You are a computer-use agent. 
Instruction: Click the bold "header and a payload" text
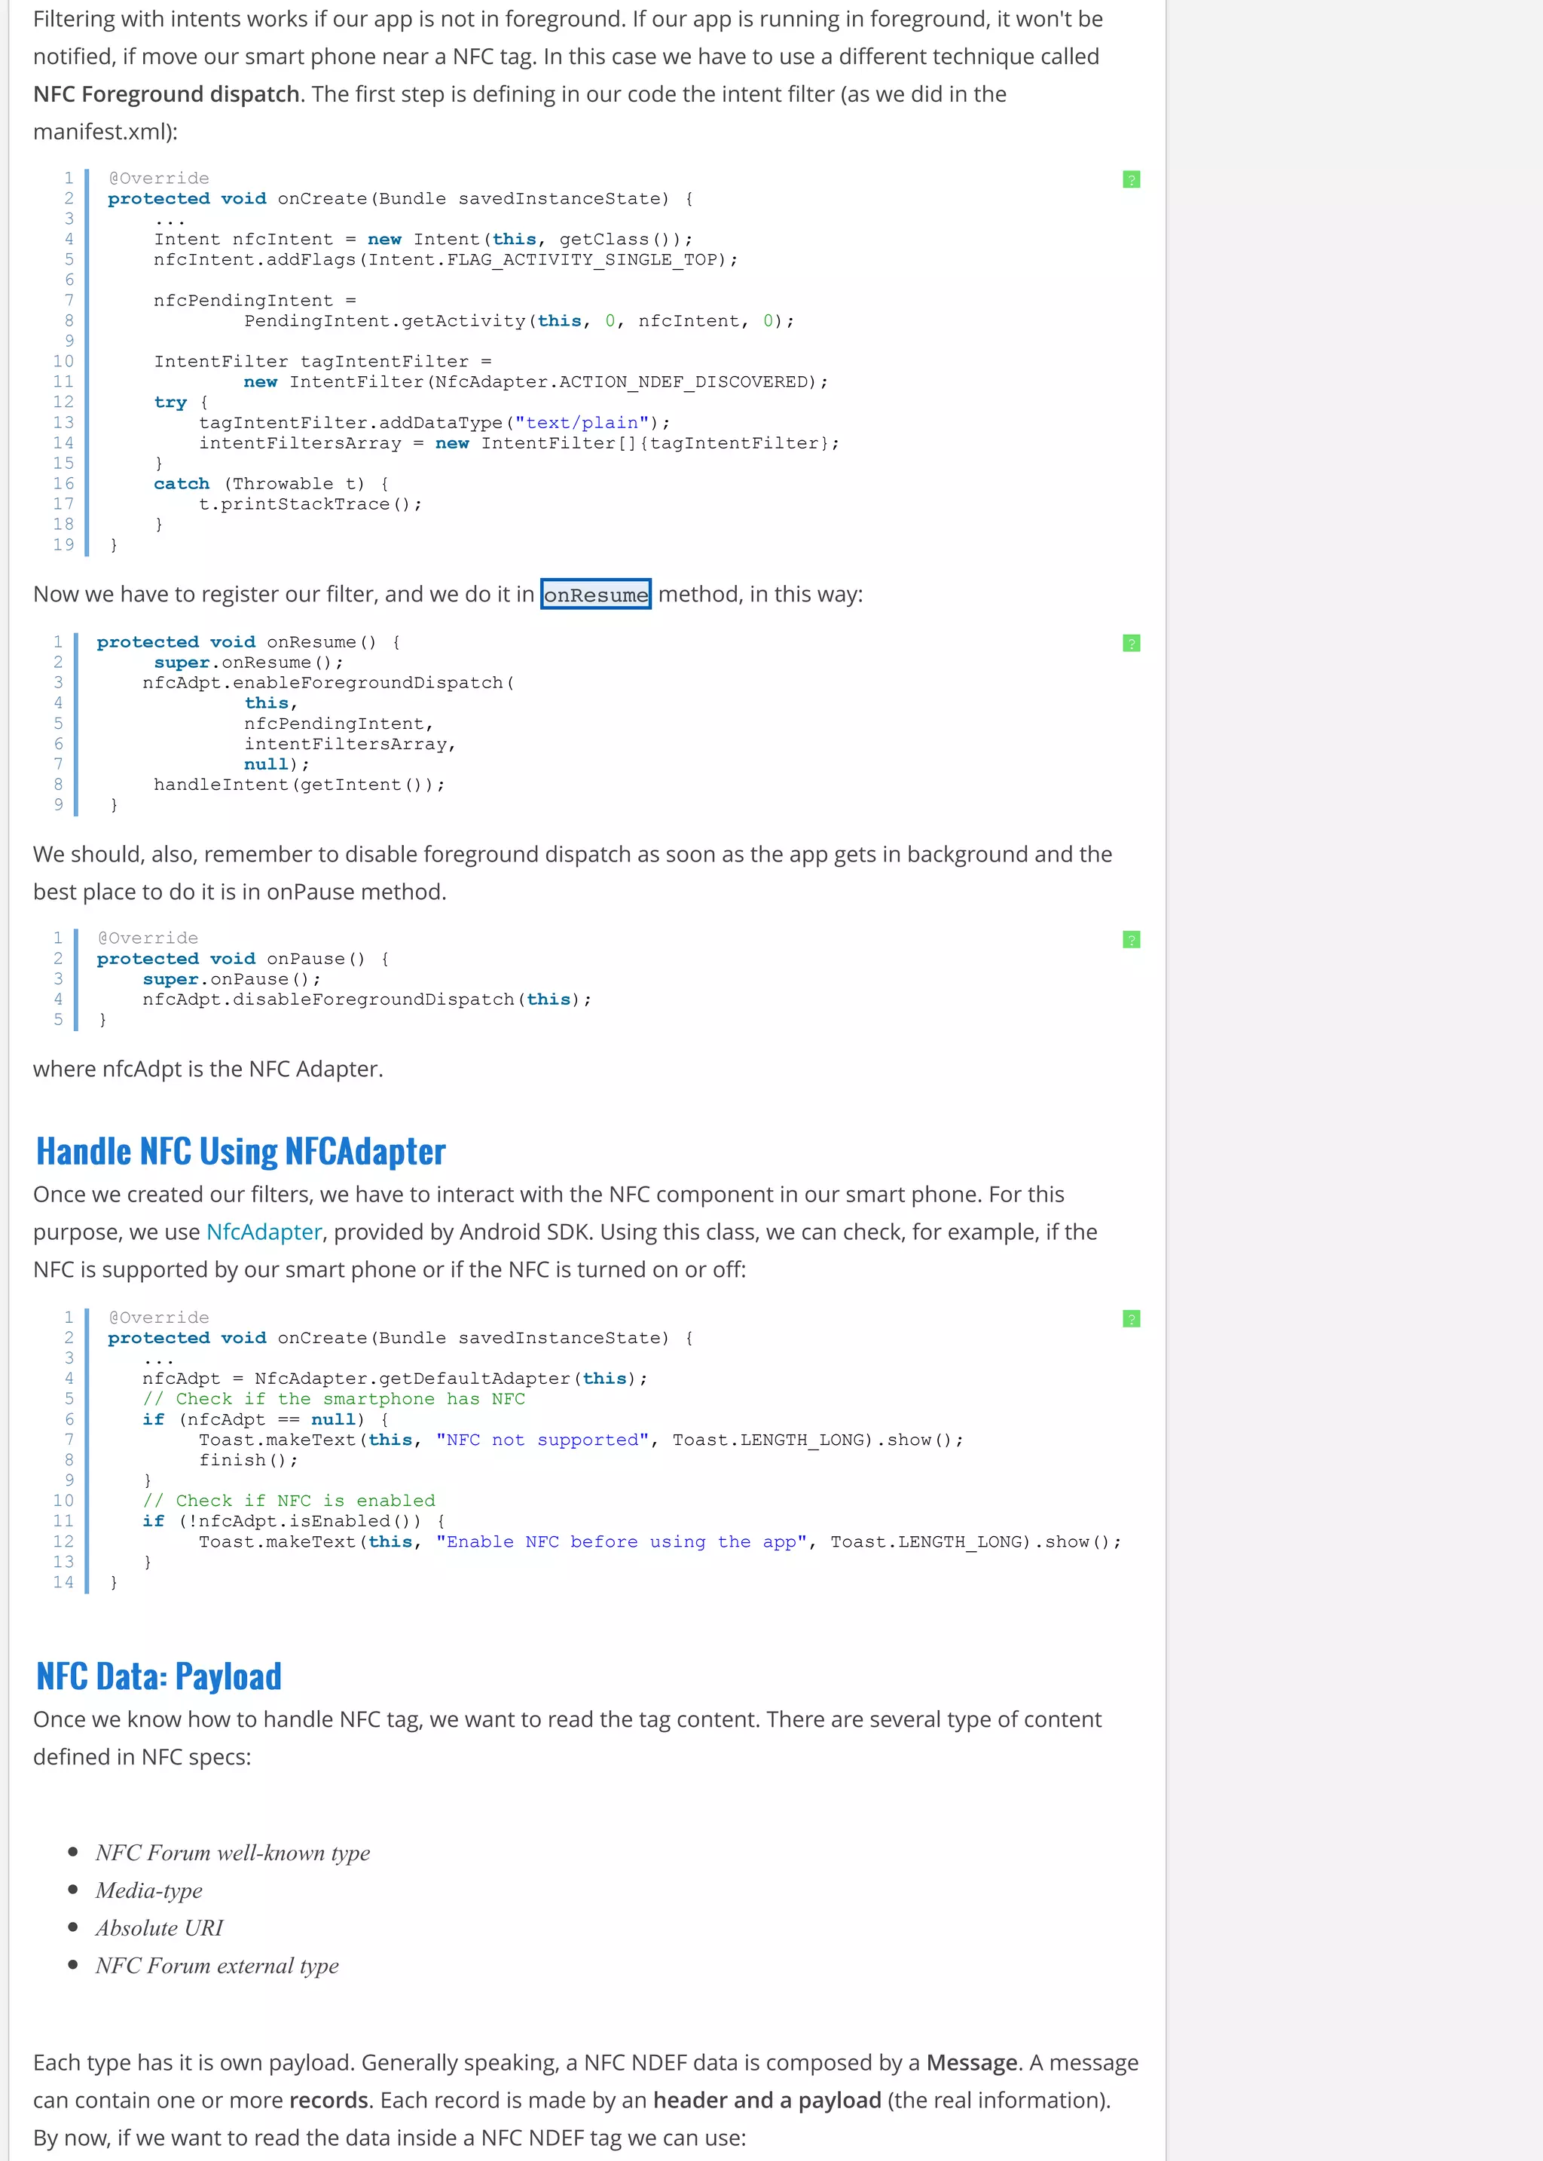tap(767, 2100)
